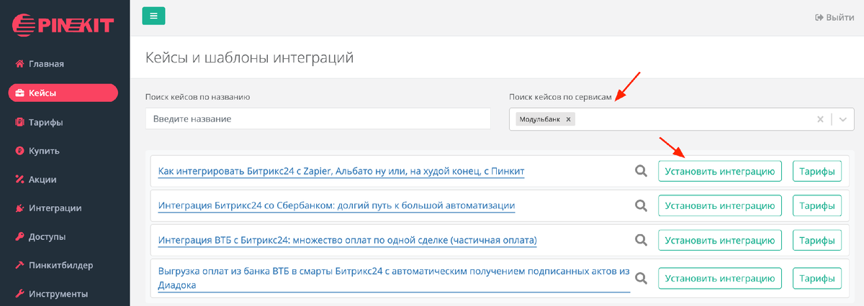864x306 pixels.
Task: Remove the Модульбанк filter tag
Action: click(x=568, y=120)
